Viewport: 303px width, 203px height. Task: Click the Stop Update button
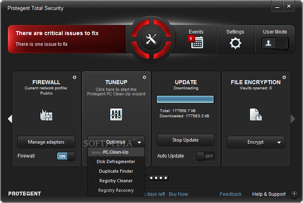pyautogui.click(x=186, y=140)
